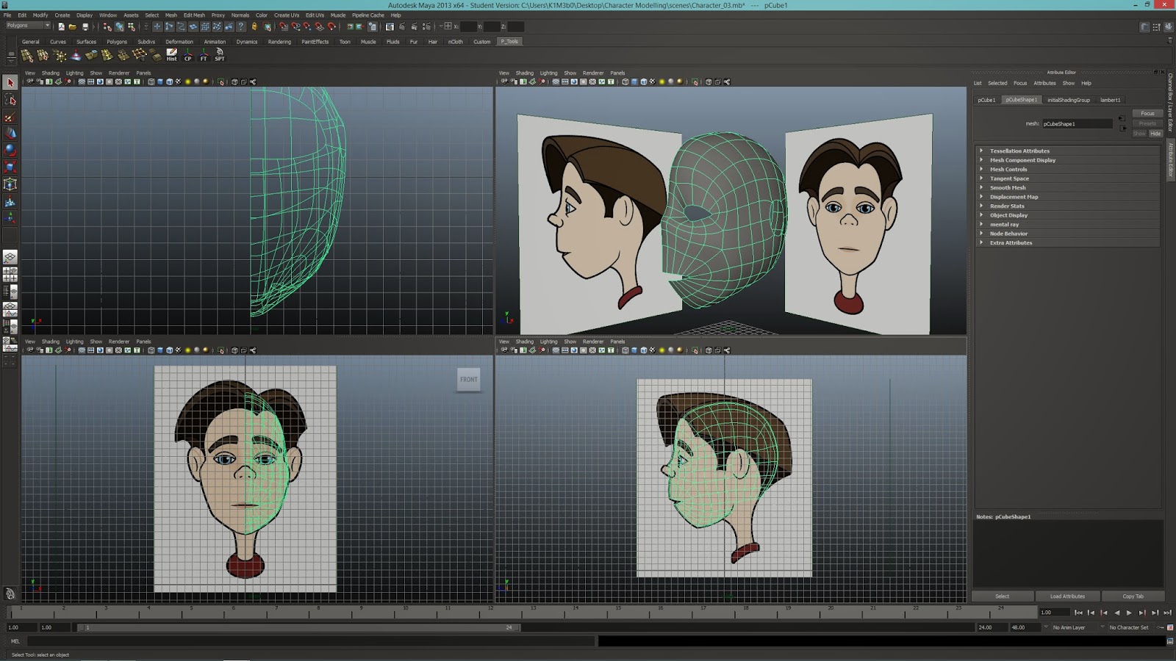Toggle isolate select in perspective viewport toolbar
The height and width of the screenshot is (661, 1176).
click(x=695, y=82)
